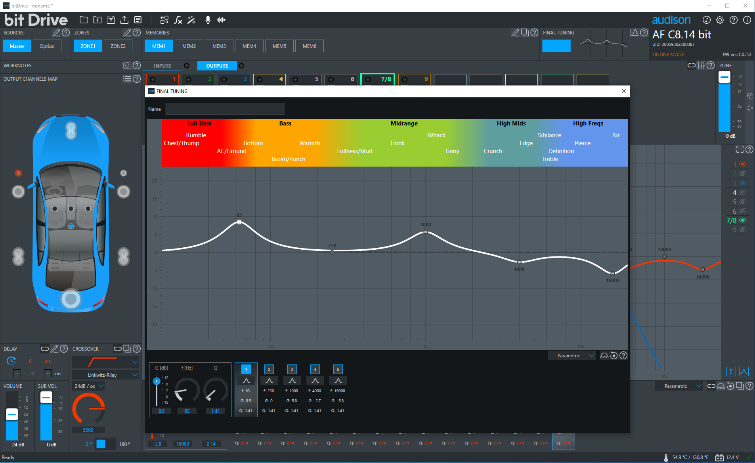Switch source to Optical
Image resolution: width=755 pixels, height=463 pixels.
pos(47,46)
